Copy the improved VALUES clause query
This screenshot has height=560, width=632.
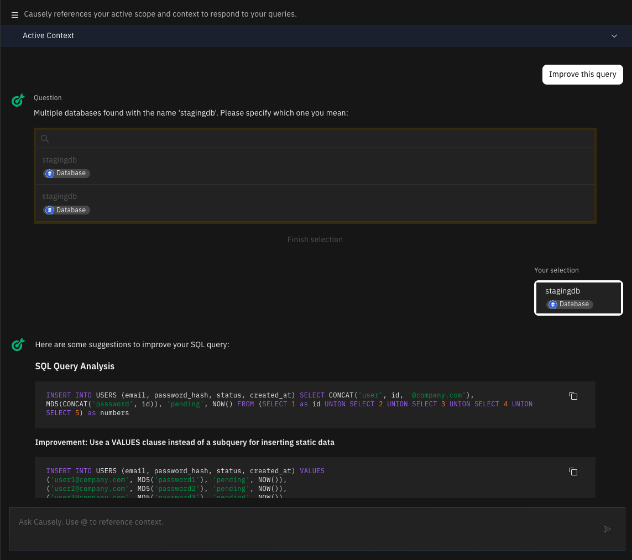(x=573, y=472)
